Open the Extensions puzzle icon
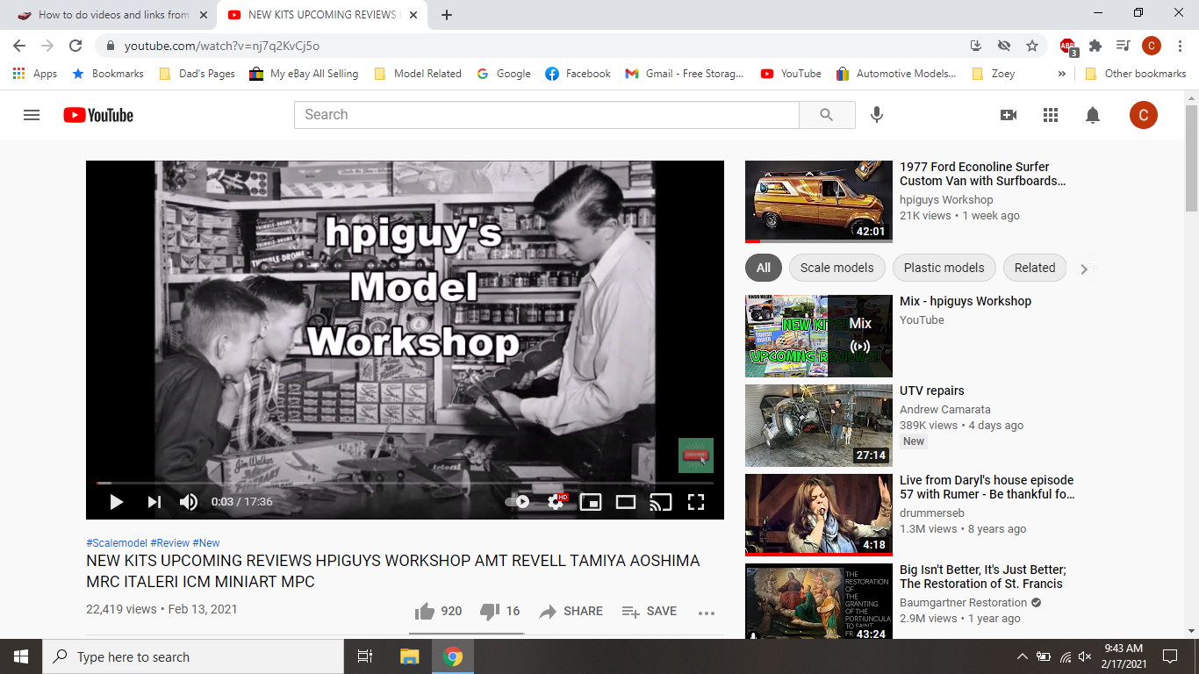 [1095, 46]
